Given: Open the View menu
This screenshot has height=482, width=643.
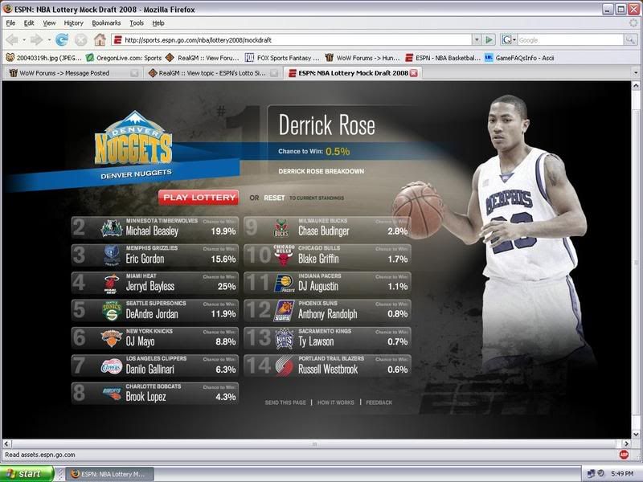Looking at the screenshot, I should point(49,23).
